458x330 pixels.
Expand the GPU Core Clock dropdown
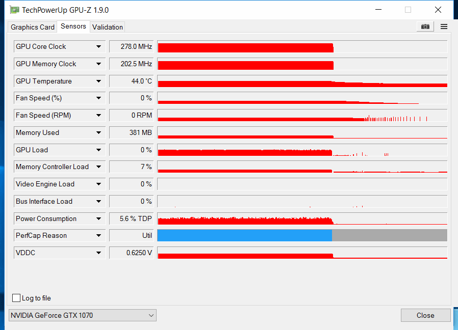pos(99,47)
